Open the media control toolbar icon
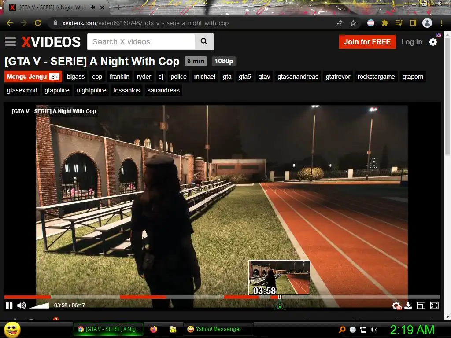 pos(399,23)
